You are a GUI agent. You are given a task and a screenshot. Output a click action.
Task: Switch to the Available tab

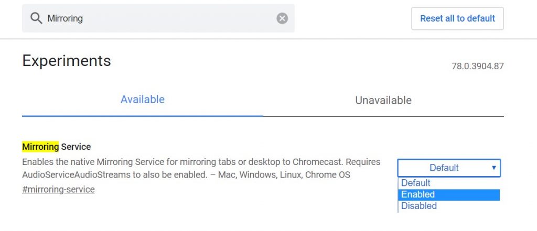point(143,100)
